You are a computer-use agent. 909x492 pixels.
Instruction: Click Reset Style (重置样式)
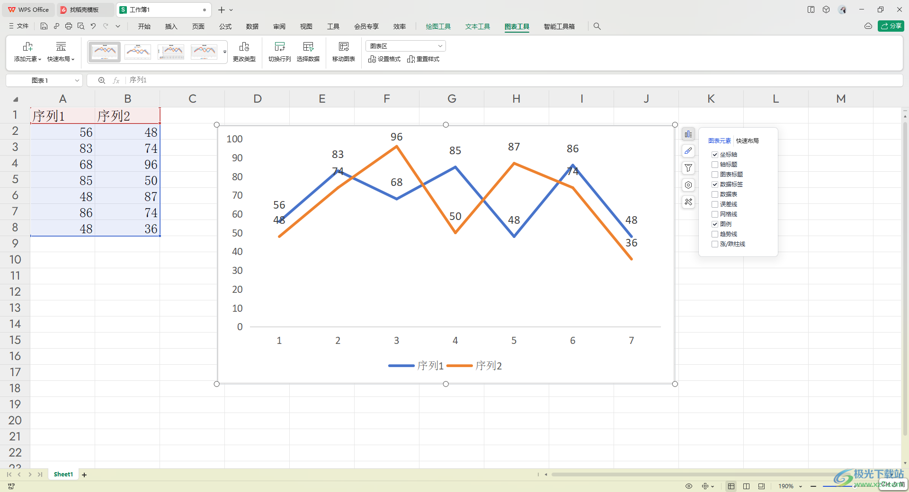(423, 59)
